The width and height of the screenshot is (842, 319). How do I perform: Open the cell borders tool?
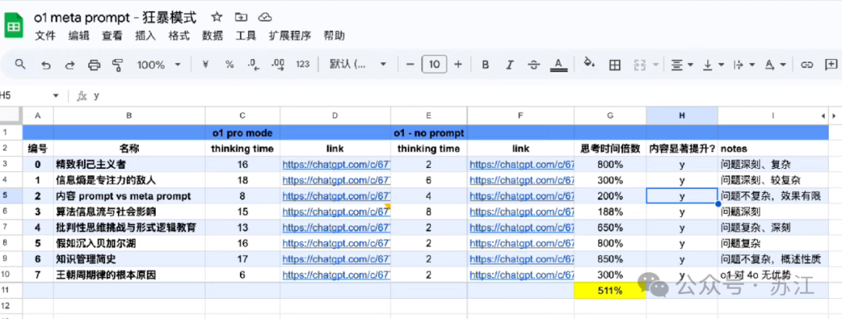pyautogui.click(x=614, y=65)
